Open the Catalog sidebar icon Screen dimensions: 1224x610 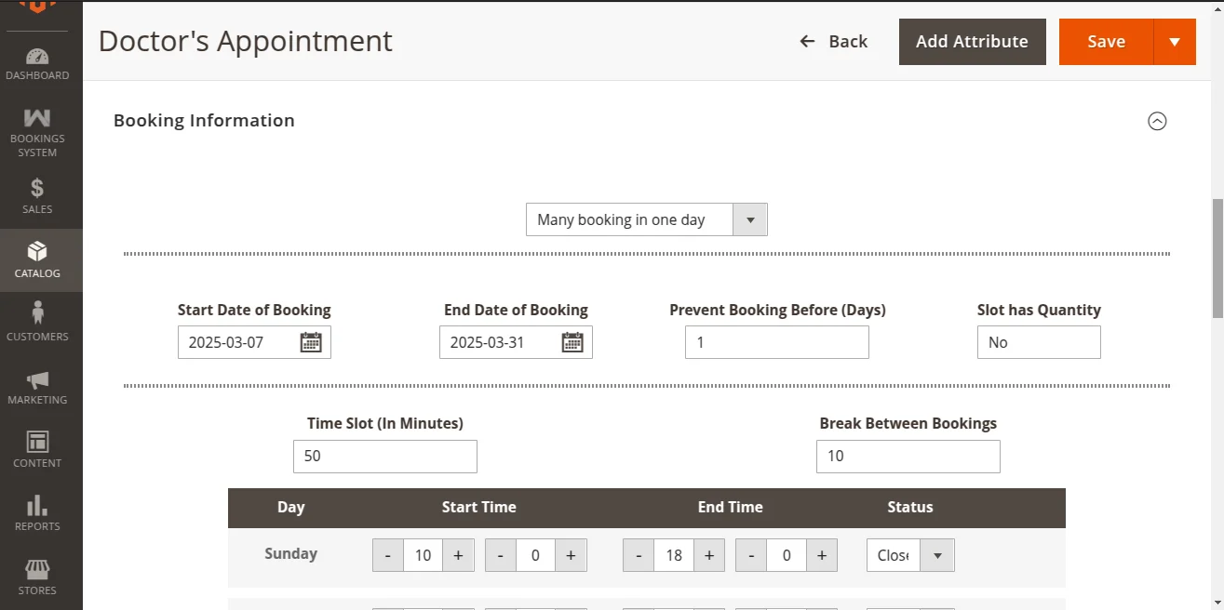click(x=37, y=251)
